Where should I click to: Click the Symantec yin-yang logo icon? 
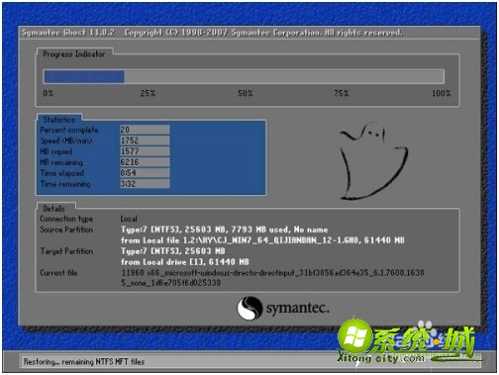(x=249, y=308)
